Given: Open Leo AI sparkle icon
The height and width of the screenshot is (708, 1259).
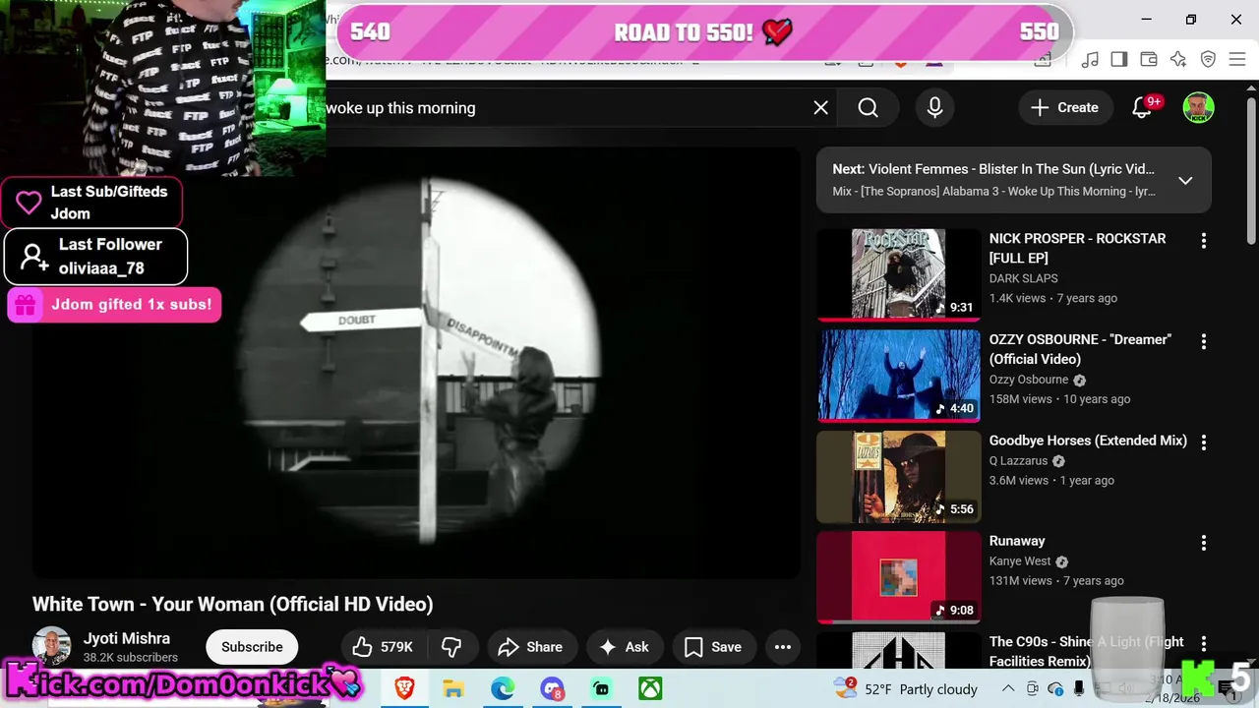Looking at the screenshot, I should 1178,60.
